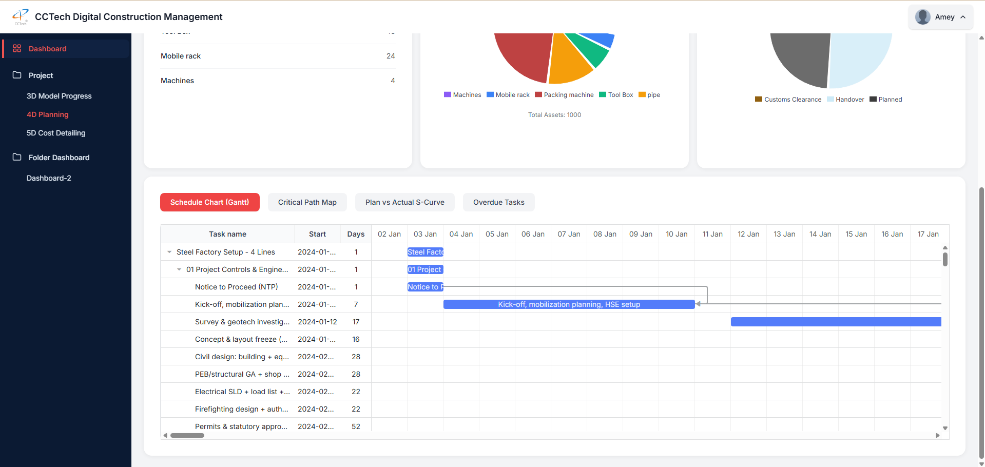985x467 pixels.
Task: Click the page vertical scrollbar thumb
Action: click(981, 323)
